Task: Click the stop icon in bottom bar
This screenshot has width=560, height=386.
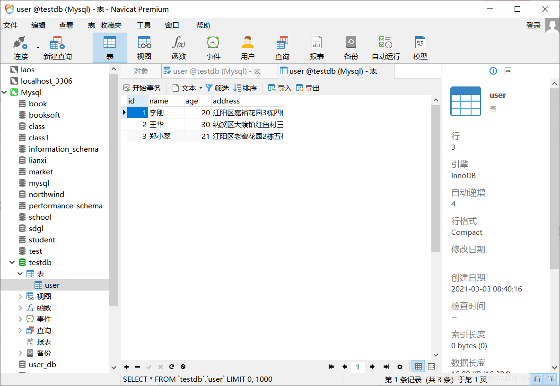Action: pyautogui.click(x=183, y=367)
